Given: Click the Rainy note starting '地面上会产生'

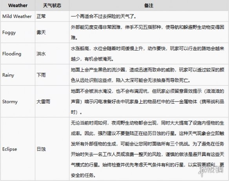Looking at the screenshot, I should click(x=149, y=75).
